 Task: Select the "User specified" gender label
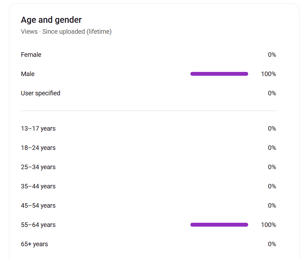[40, 93]
